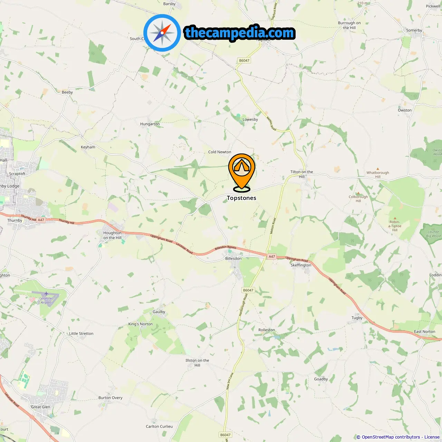Select the Billesdon village label
Image resolution: width=442 pixels, height=442 pixels.
point(233,258)
